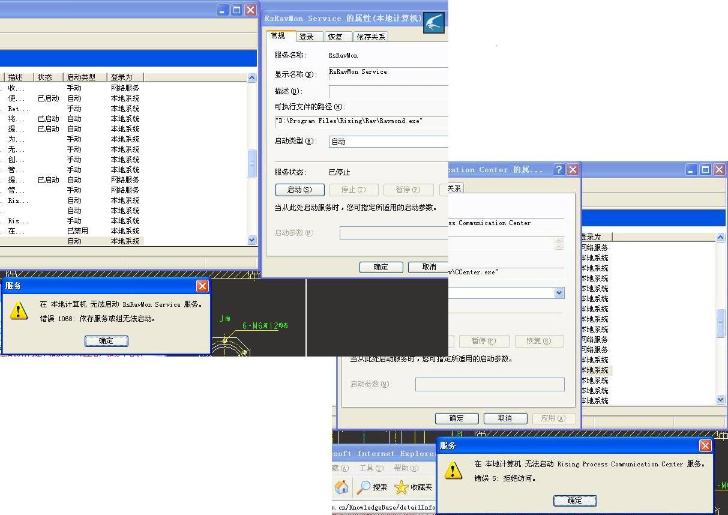Open the 依存关系 tab in RsRavMon properties

coord(371,37)
